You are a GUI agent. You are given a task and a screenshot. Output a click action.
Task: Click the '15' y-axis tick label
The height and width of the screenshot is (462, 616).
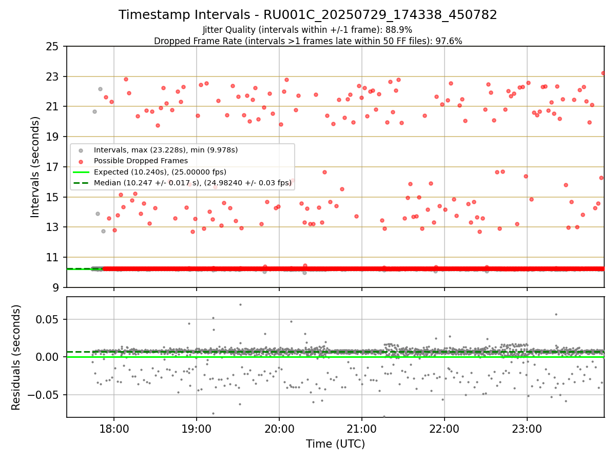pos(52,197)
